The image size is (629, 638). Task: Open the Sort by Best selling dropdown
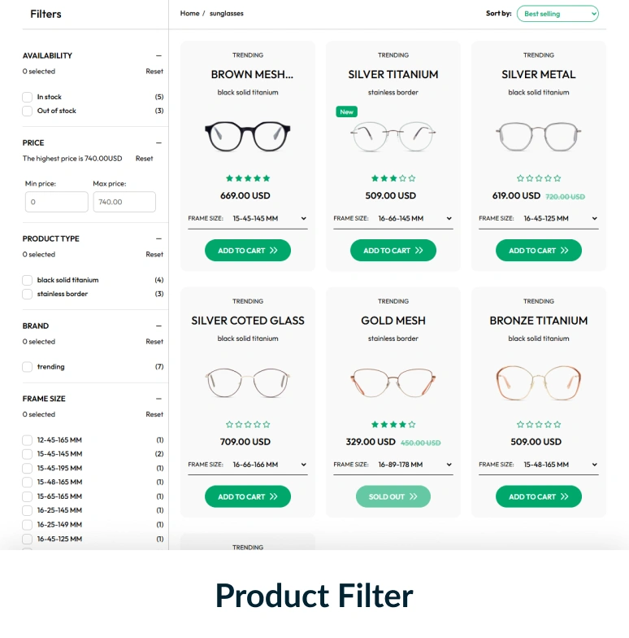point(557,14)
